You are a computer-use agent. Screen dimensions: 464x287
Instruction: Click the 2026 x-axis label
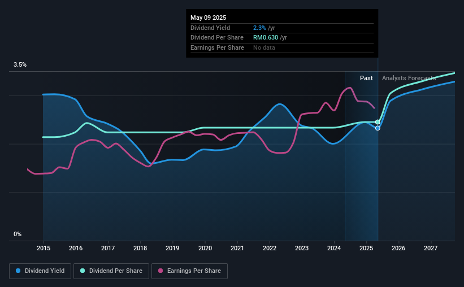pos(398,248)
